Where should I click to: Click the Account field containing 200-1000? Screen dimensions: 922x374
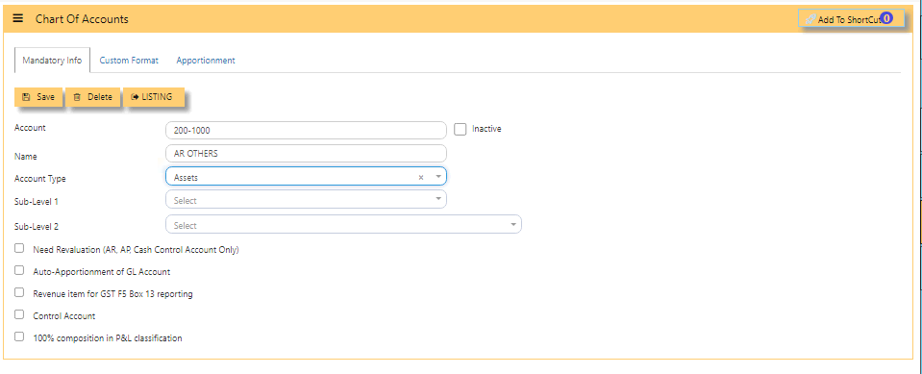(x=307, y=130)
